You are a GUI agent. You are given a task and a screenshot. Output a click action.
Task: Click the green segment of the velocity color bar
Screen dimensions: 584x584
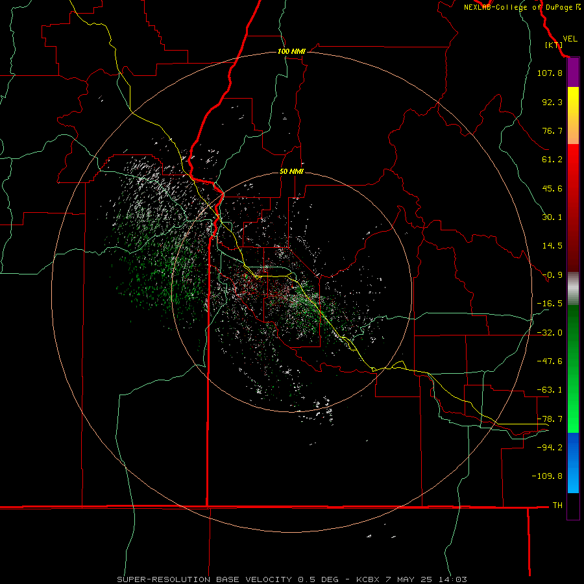tap(573, 369)
